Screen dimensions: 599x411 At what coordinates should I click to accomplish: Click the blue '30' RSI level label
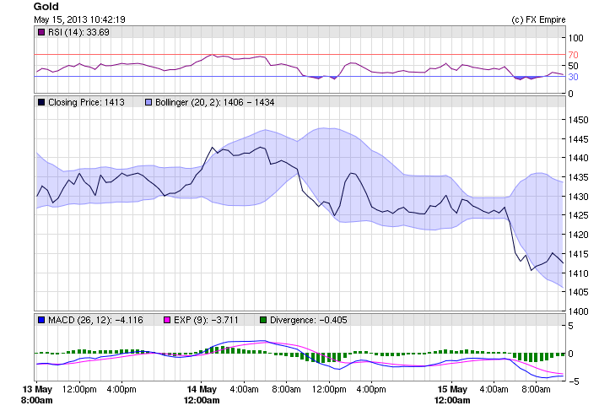pos(573,77)
